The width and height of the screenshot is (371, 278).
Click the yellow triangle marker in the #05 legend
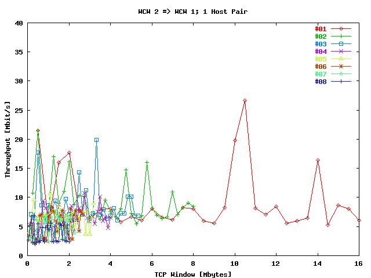[x=341, y=58]
